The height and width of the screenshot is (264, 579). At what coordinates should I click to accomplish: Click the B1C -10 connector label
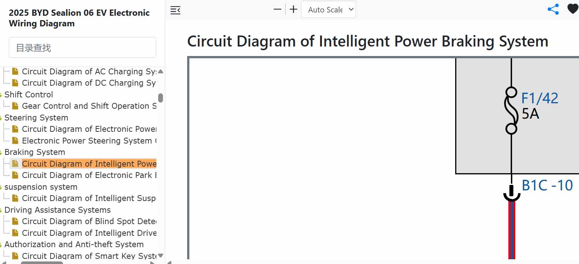(547, 185)
